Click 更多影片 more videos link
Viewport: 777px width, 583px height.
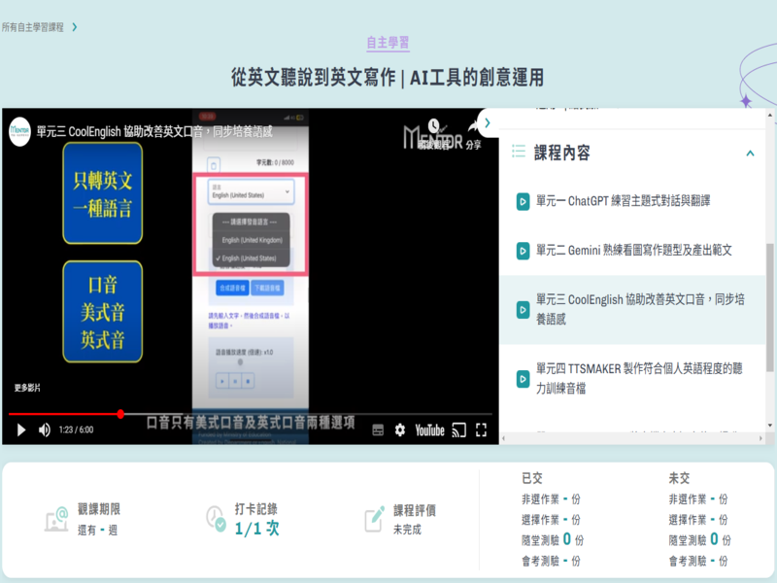(28, 389)
